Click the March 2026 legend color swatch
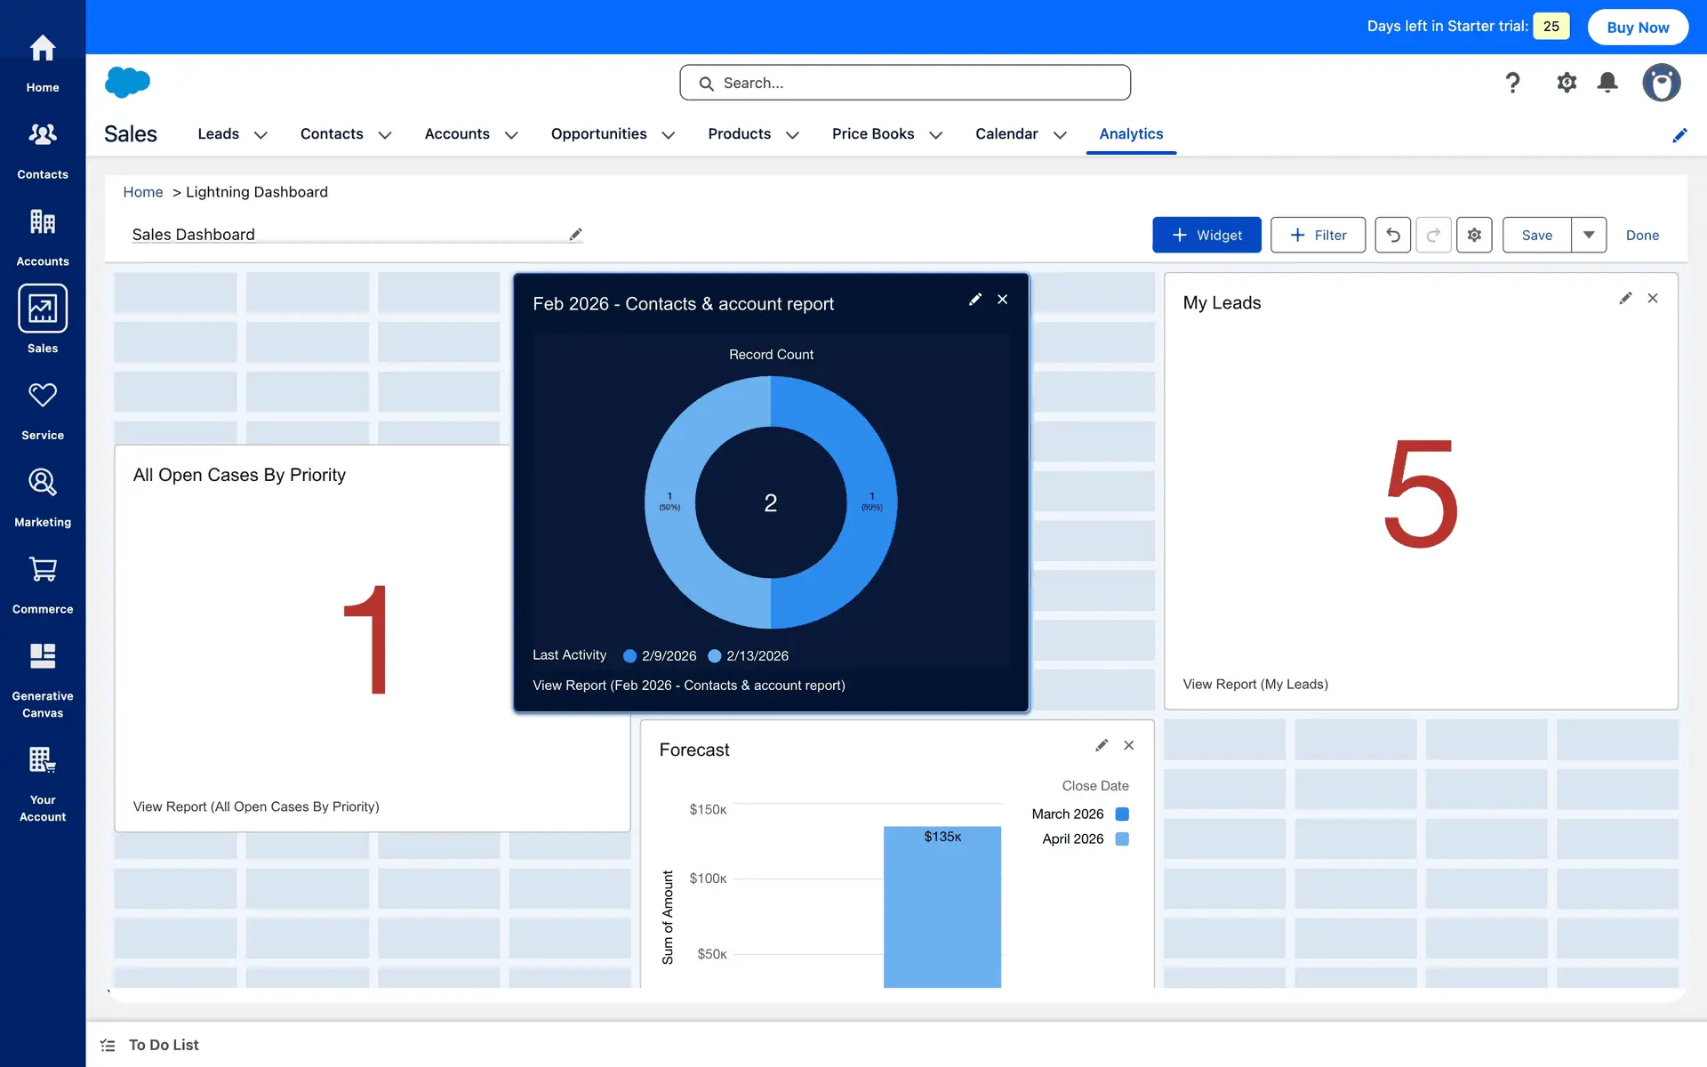 pyautogui.click(x=1122, y=814)
